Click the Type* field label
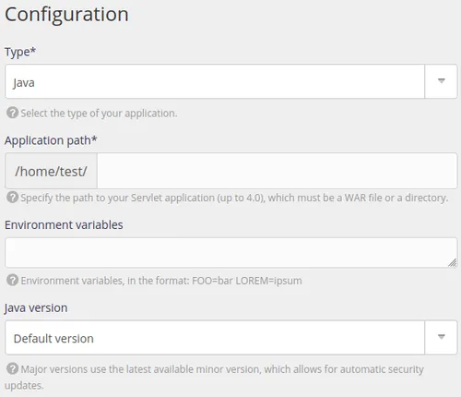The height and width of the screenshot is (397, 461). (x=20, y=52)
